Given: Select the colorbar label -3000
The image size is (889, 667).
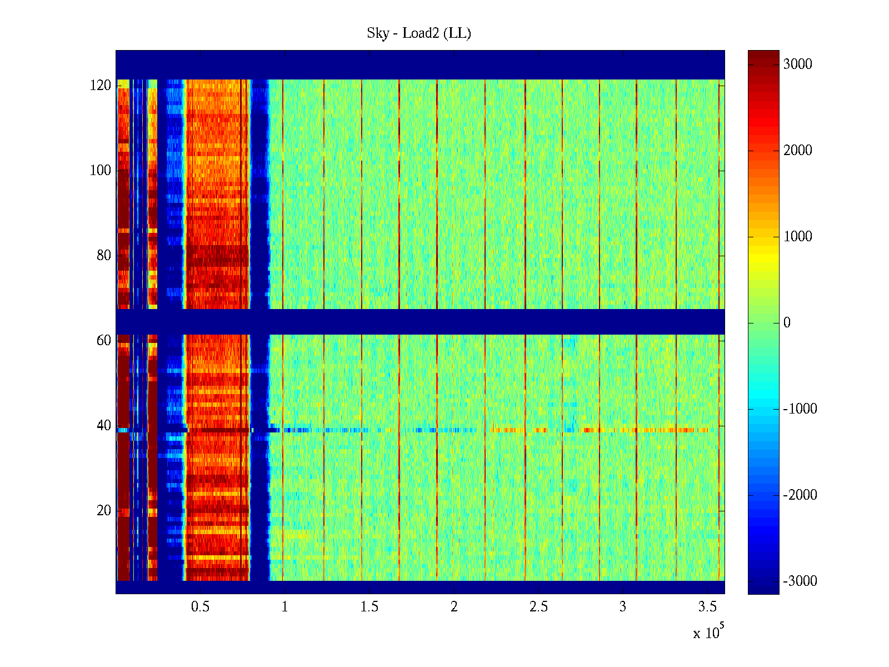Looking at the screenshot, I should (x=800, y=581).
